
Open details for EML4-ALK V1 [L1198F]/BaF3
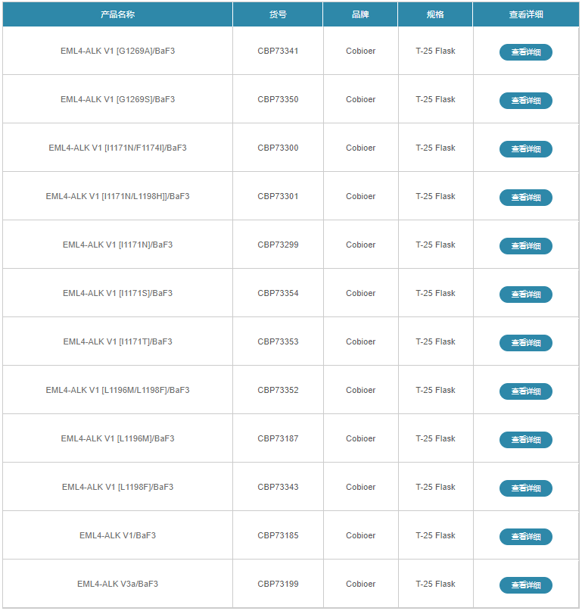click(525, 488)
